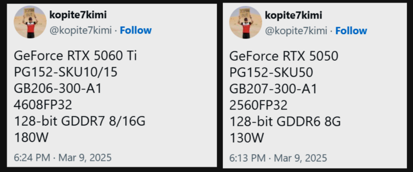
Task: Open the 6:24 PM Mar 9, 2025 timestamp
Action: coord(63,157)
